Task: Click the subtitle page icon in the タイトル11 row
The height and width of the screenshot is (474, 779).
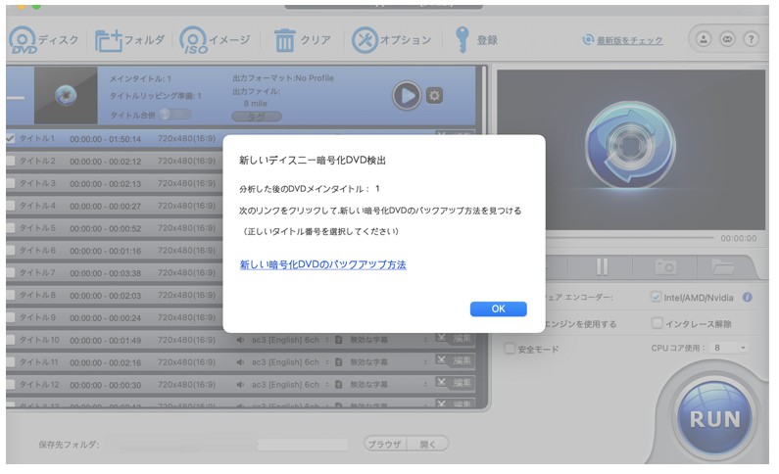Action: point(339,362)
